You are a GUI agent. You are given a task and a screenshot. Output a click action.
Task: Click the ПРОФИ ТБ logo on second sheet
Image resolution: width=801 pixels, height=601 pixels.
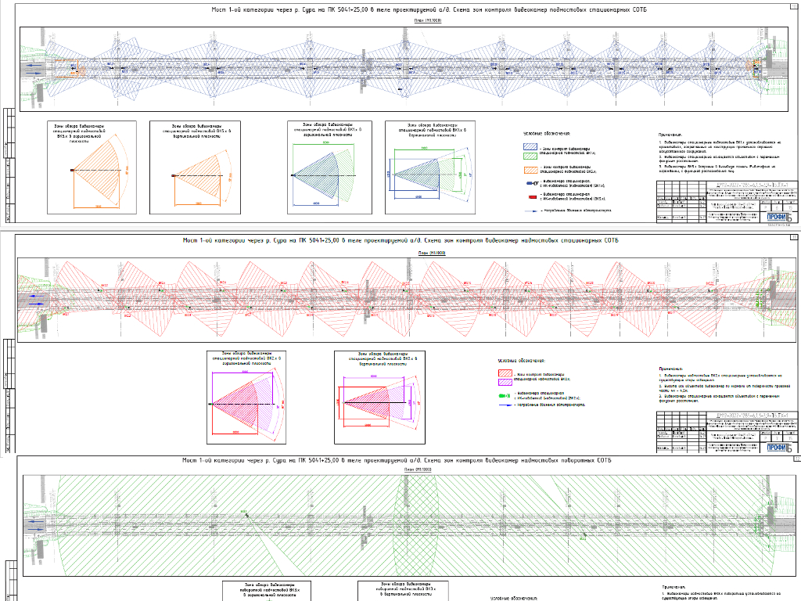click(x=778, y=447)
